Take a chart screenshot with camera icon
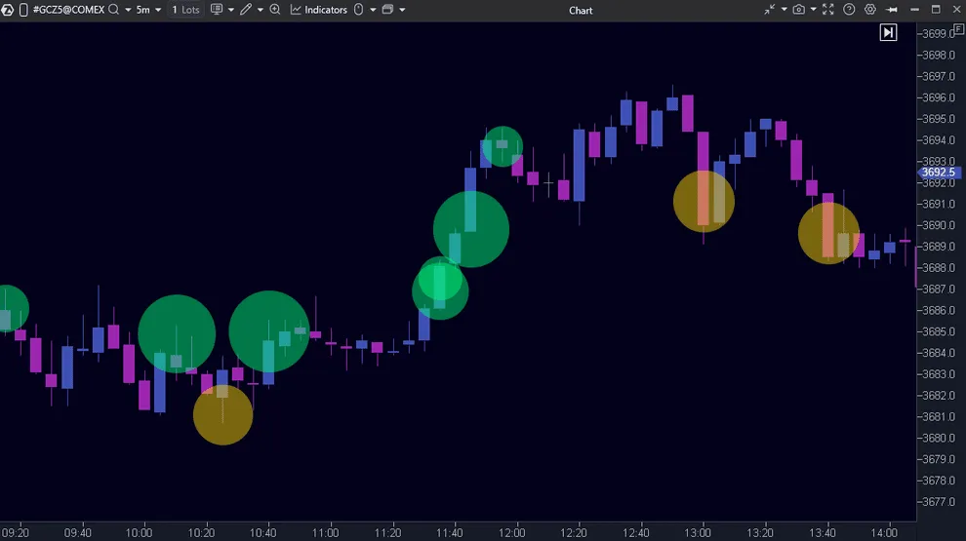The width and height of the screenshot is (966, 541). [799, 10]
